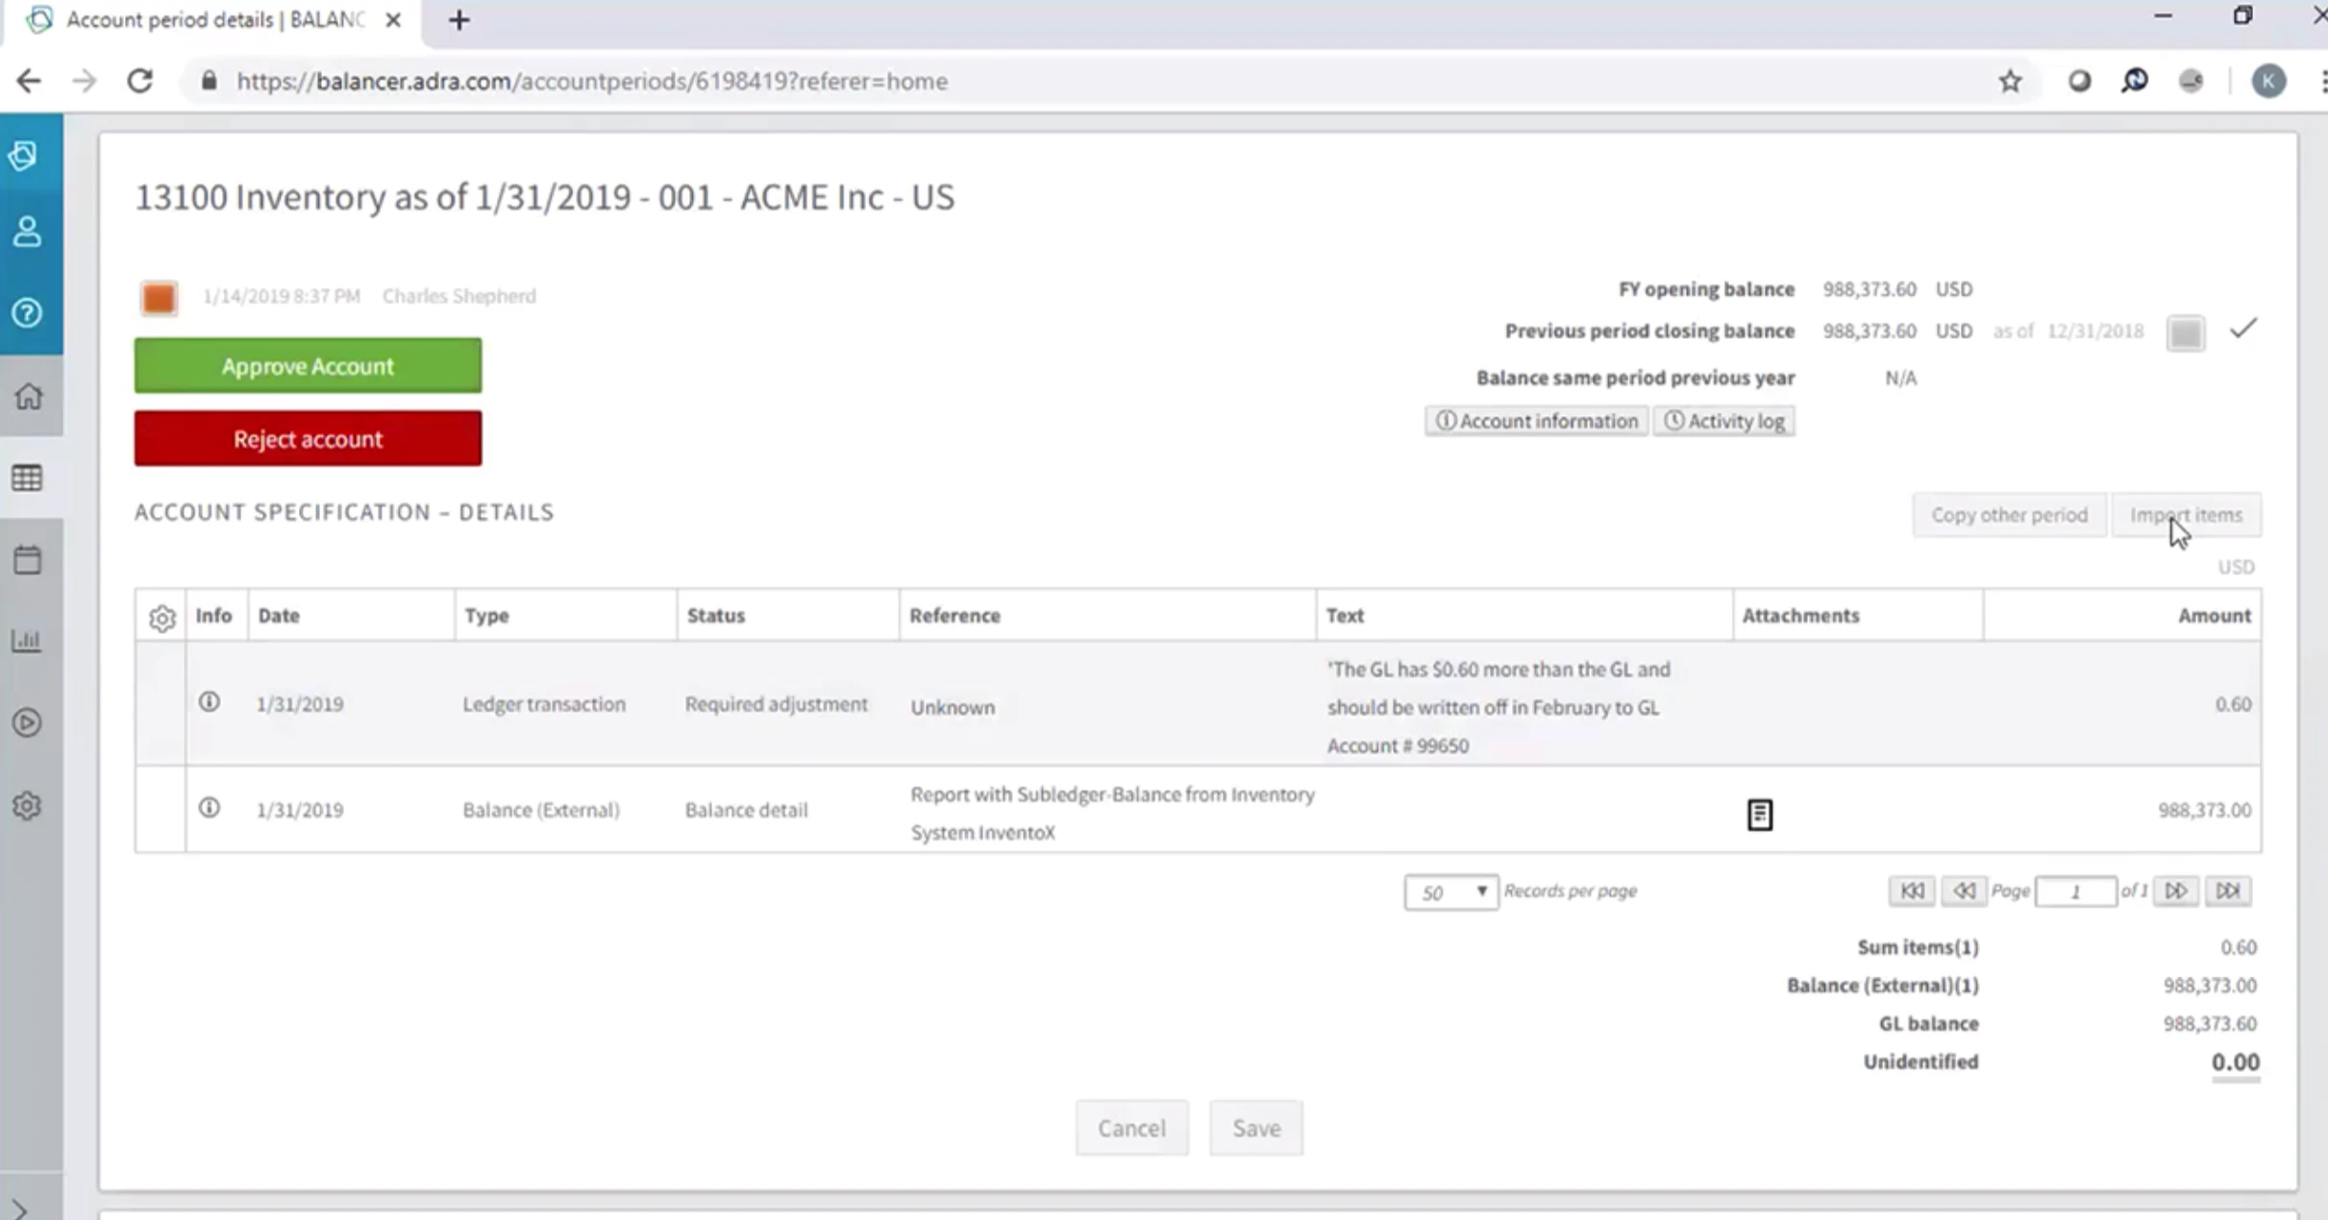Click the Reject account button
The image size is (2328, 1220).
coord(308,438)
